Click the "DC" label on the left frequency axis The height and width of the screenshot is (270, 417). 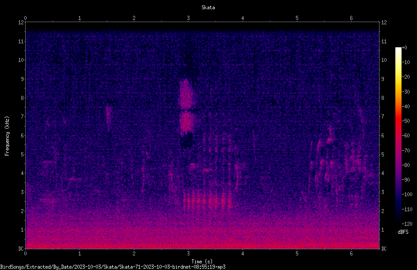click(x=21, y=249)
